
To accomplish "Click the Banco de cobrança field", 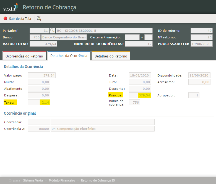I will [134, 102].
